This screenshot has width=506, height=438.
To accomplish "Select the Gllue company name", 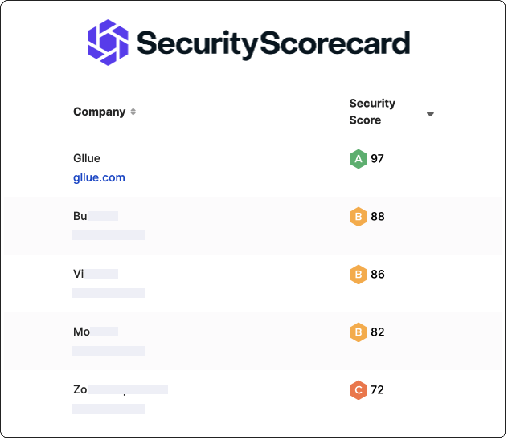I will point(87,158).
